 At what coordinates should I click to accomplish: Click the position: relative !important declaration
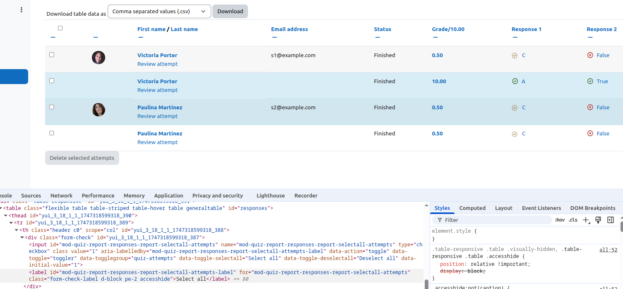coord(485,264)
